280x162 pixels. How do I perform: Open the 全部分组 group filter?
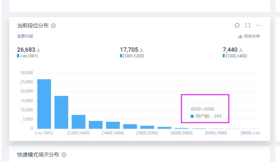(25, 36)
